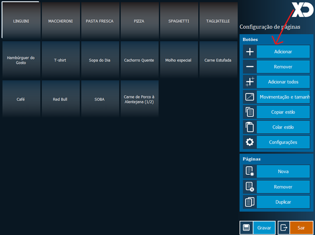Select Carne de Porco à Alentejana tile
Image resolution: width=315 pixels, height=235 pixels.
[x=139, y=99]
